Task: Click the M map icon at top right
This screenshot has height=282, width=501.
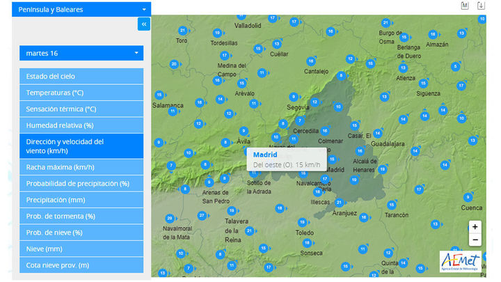Action: pos(466,6)
